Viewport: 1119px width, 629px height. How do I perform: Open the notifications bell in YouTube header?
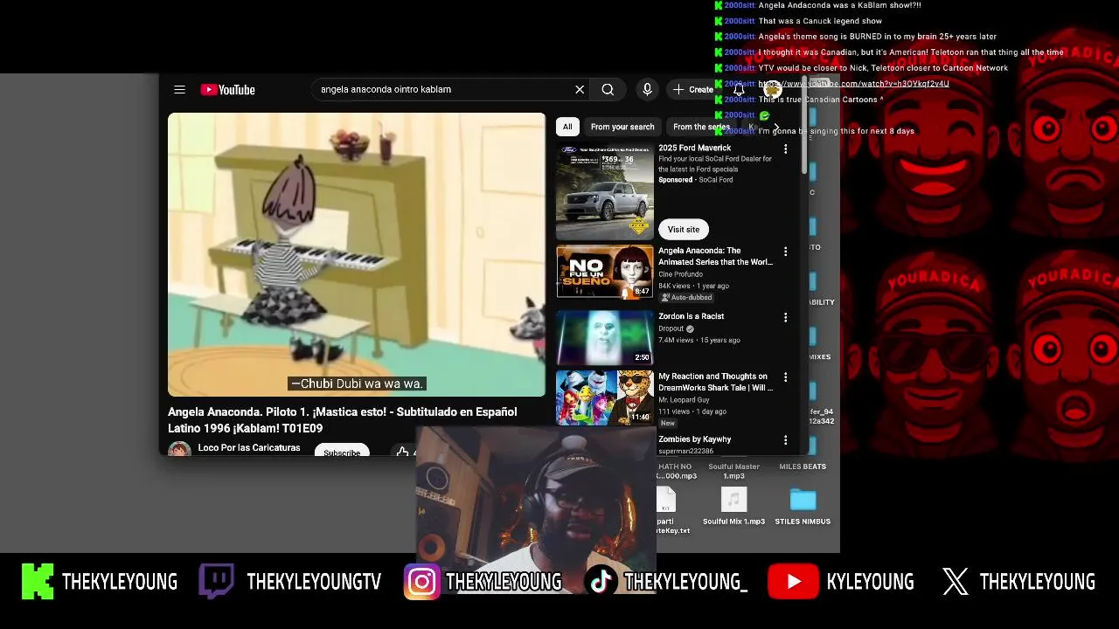point(739,89)
